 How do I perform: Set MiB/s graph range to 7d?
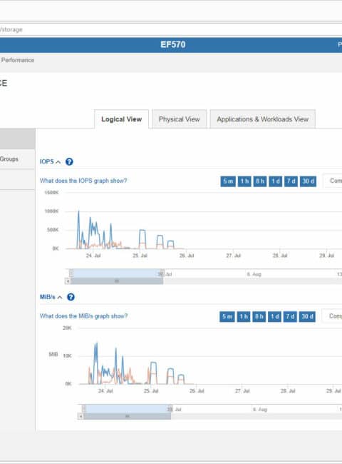click(290, 317)
